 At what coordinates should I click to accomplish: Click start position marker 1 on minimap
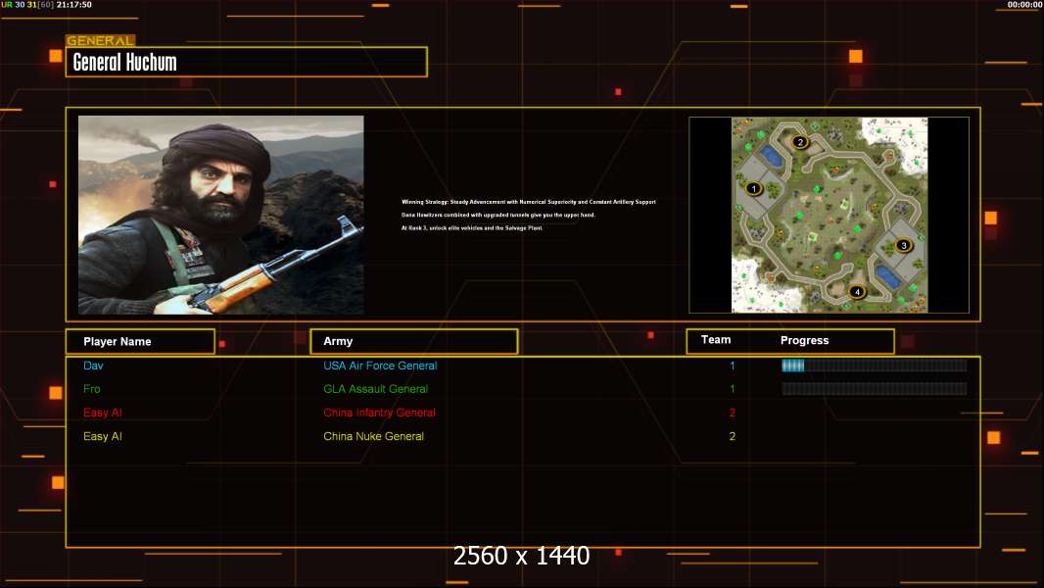pos(754,188)
